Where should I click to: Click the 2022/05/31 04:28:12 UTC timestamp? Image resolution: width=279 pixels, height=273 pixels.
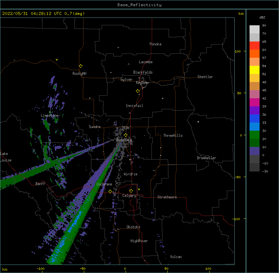pos(32,14)
